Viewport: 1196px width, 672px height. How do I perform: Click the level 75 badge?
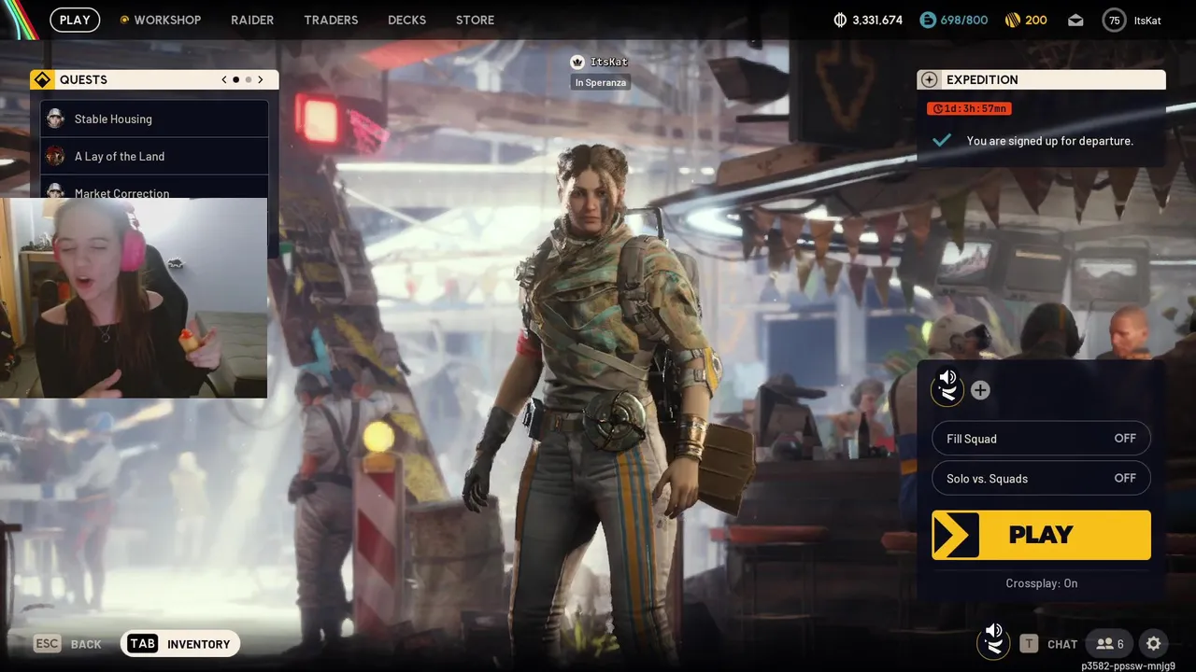click(x=1114, y=20)
